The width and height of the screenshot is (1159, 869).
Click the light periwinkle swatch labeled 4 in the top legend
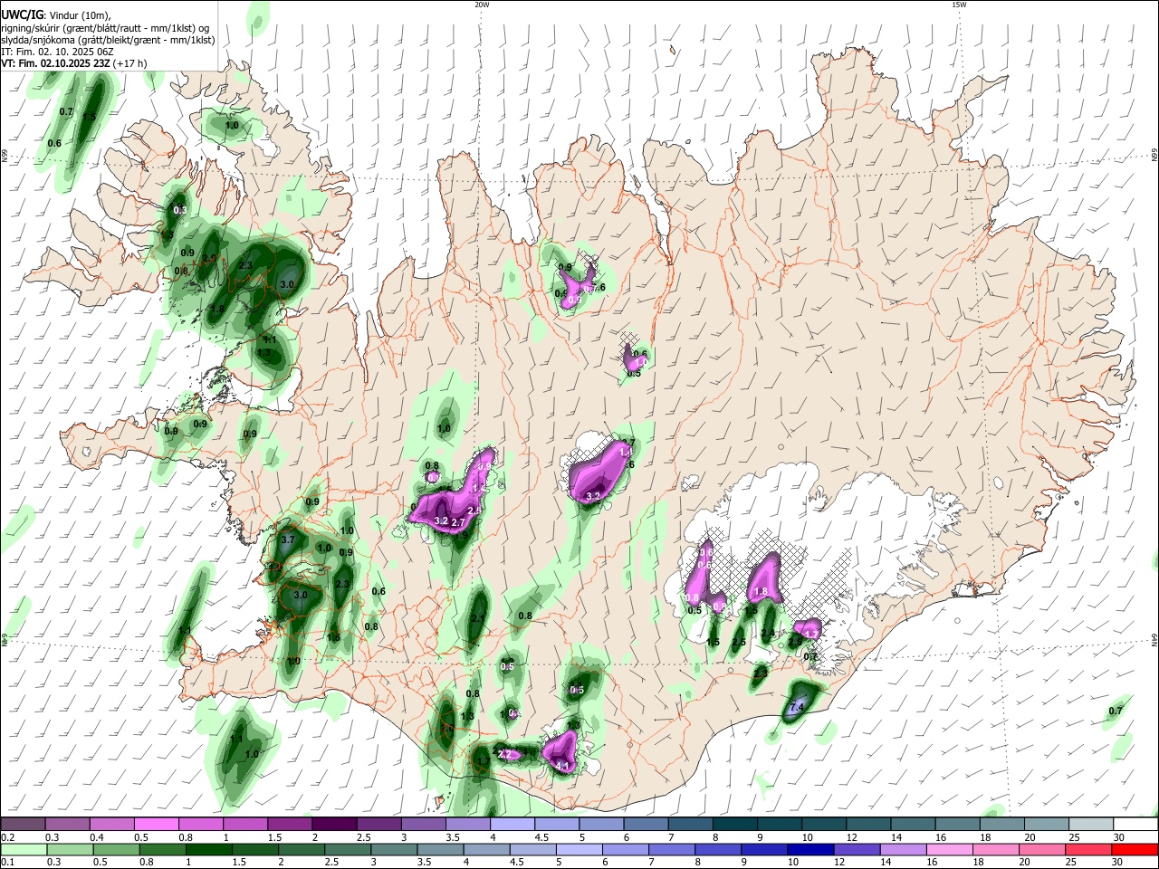[x=512, y=824]
